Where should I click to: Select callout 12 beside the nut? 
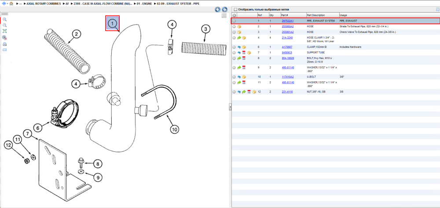click(8, 145)
